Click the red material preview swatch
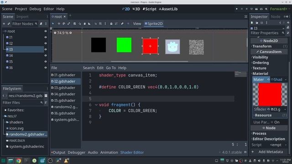The width and height of the screenshot is (292, 164). [270, 94]
